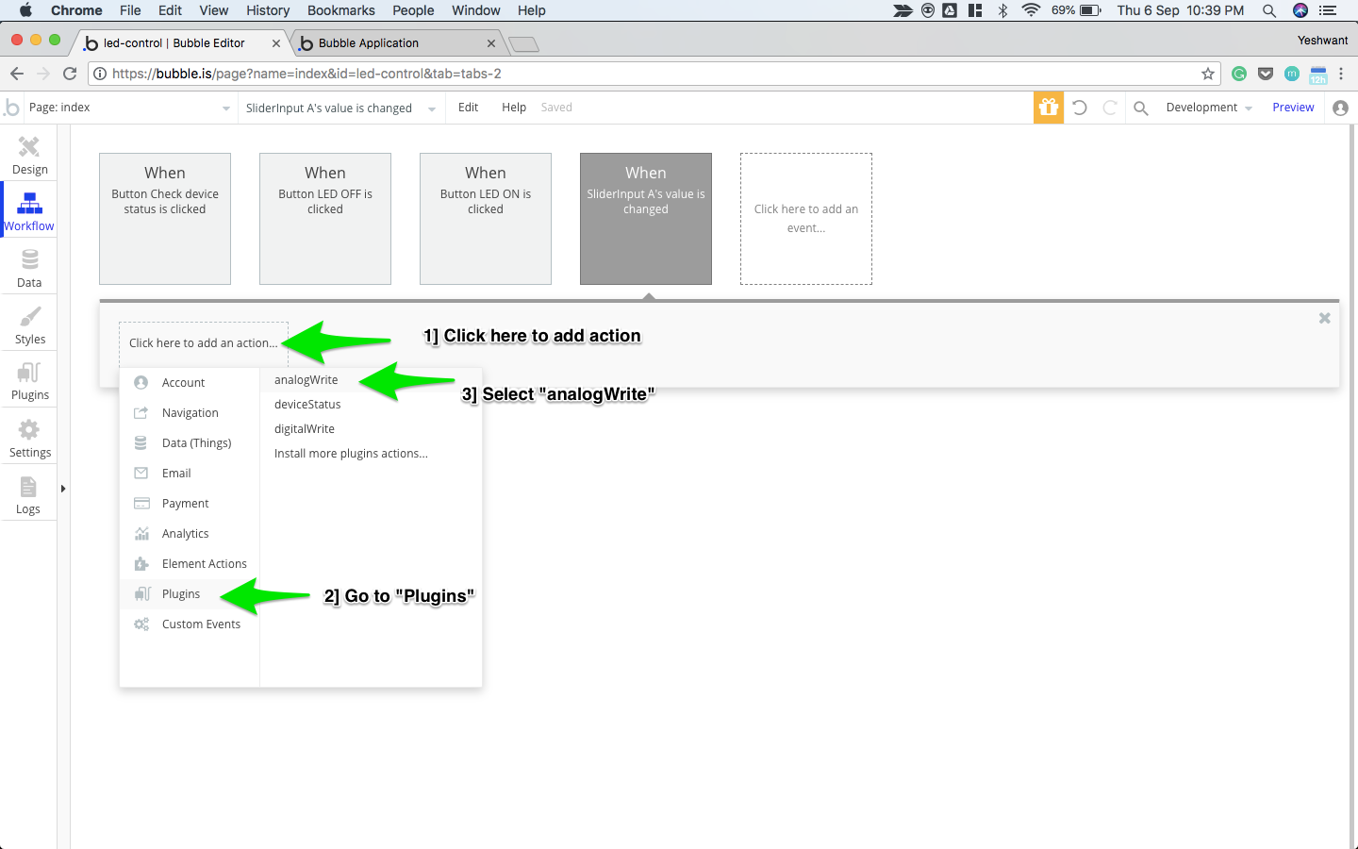Open the Plugins tab in left sidebar
Viewport: 1358px width, 849px height.
point(29,380)
